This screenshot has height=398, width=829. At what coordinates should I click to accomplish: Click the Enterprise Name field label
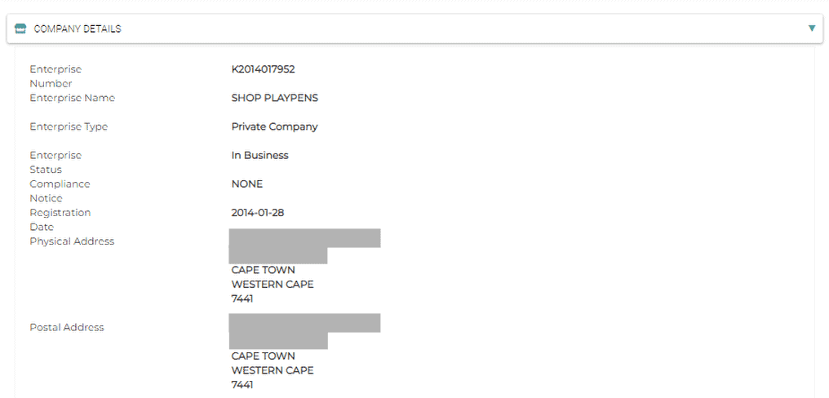[72, 98]
